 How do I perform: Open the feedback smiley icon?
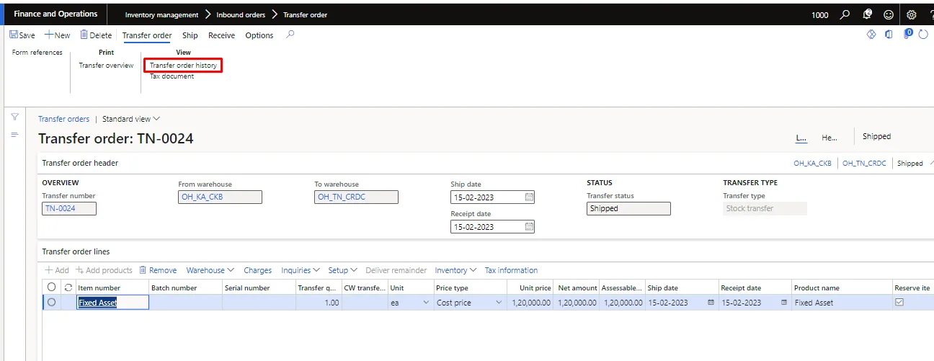[889, 14]
